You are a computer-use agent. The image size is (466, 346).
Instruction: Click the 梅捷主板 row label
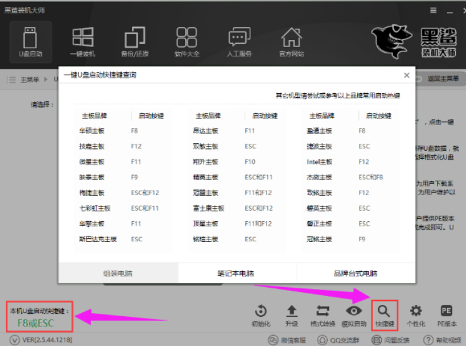[91, 193]
